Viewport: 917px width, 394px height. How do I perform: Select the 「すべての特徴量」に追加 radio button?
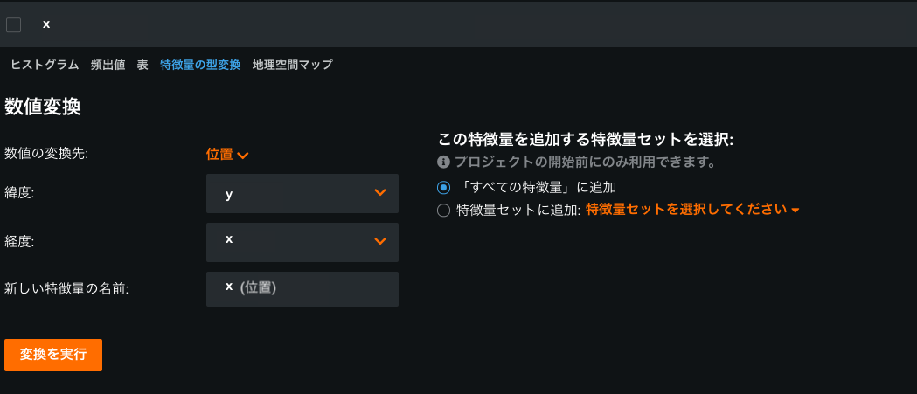point(443,187)
